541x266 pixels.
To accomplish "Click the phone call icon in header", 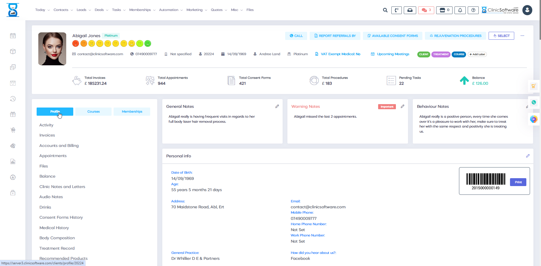I will click(396, 10).
